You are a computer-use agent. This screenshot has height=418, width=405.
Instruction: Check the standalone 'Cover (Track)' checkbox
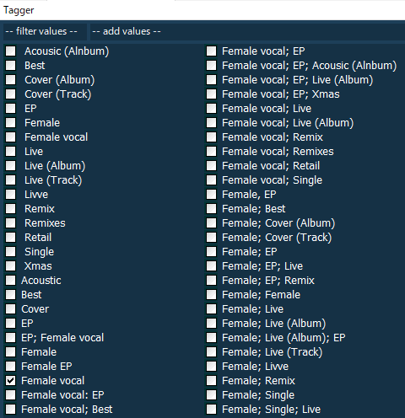[11, 94]
